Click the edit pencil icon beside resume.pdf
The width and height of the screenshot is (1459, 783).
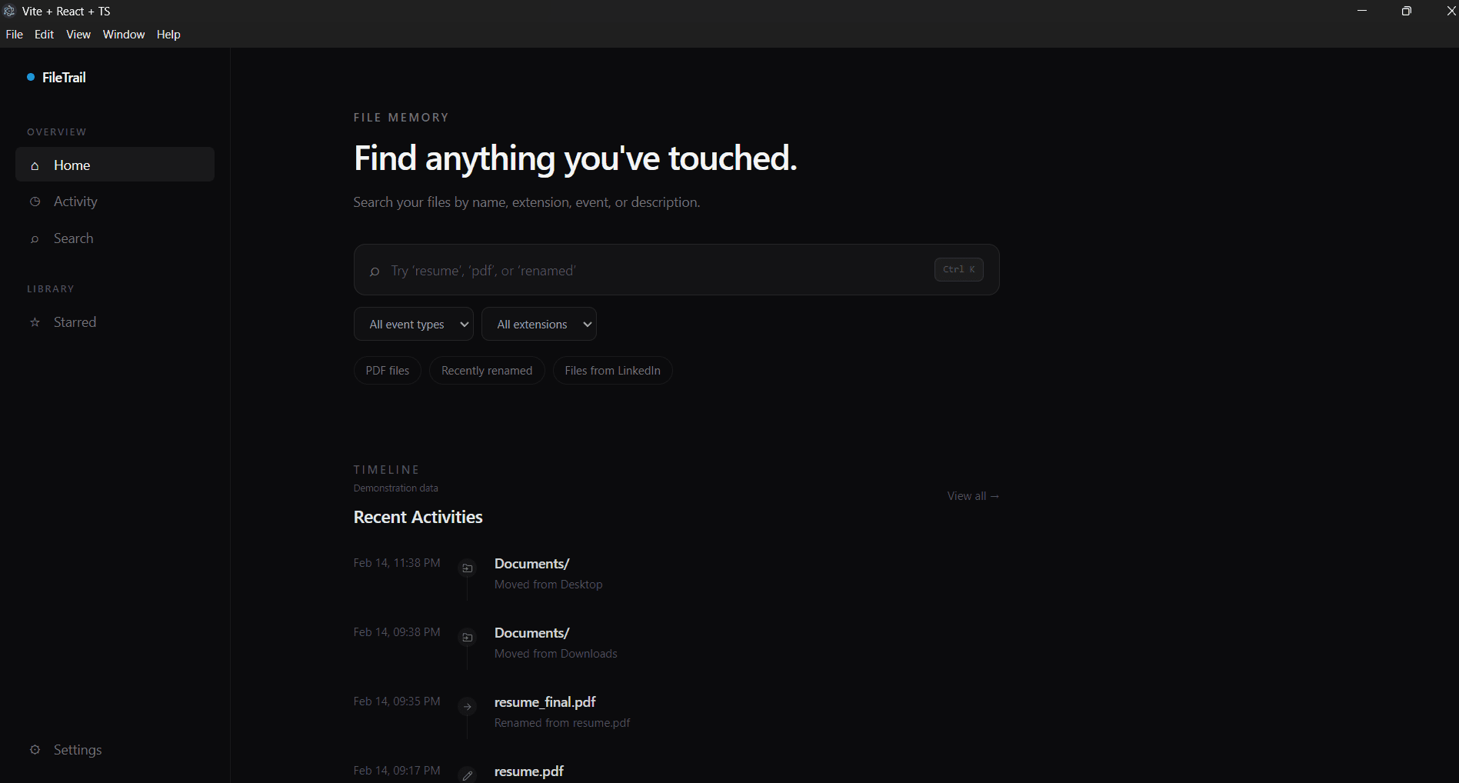(x=468, y=775)
